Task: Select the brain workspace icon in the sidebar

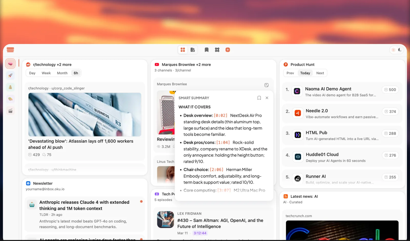Action: (x=10, y=63)
